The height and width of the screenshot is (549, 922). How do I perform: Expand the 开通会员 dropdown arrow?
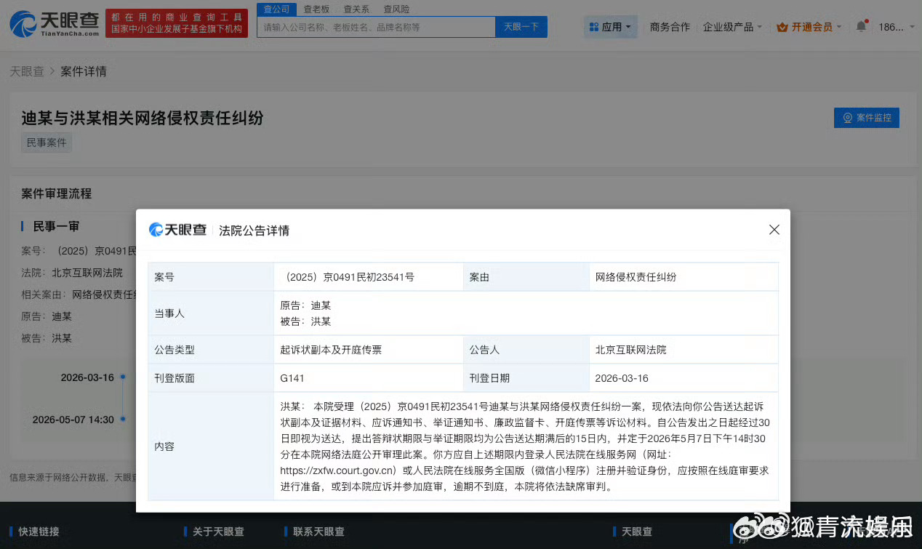(x=839, y=26)
